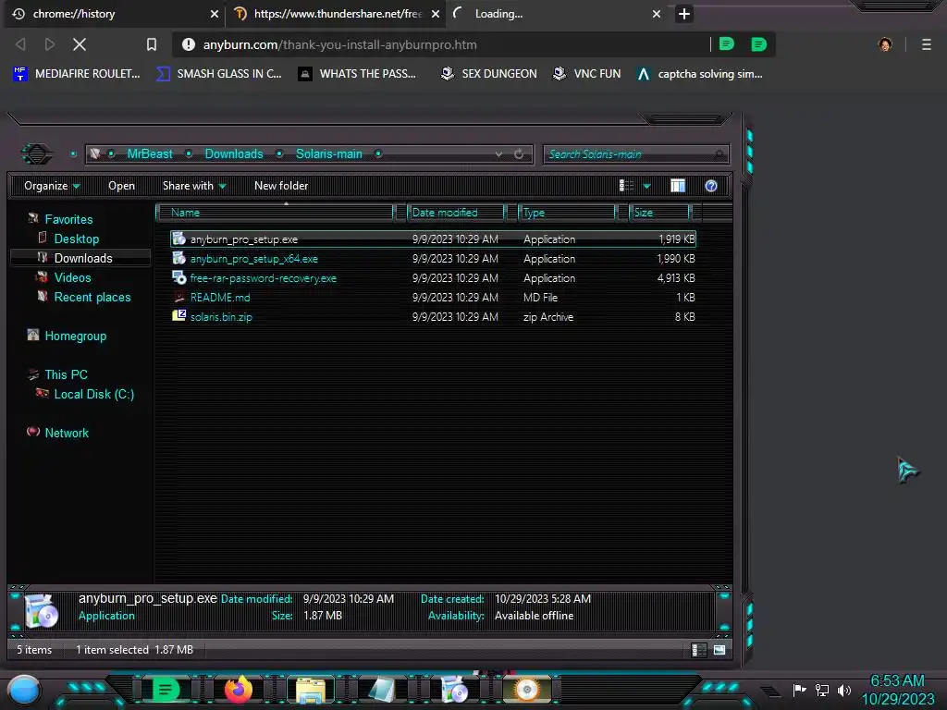Toggle the preview pane
947x710 pixels.
click(x=678, y=186)
